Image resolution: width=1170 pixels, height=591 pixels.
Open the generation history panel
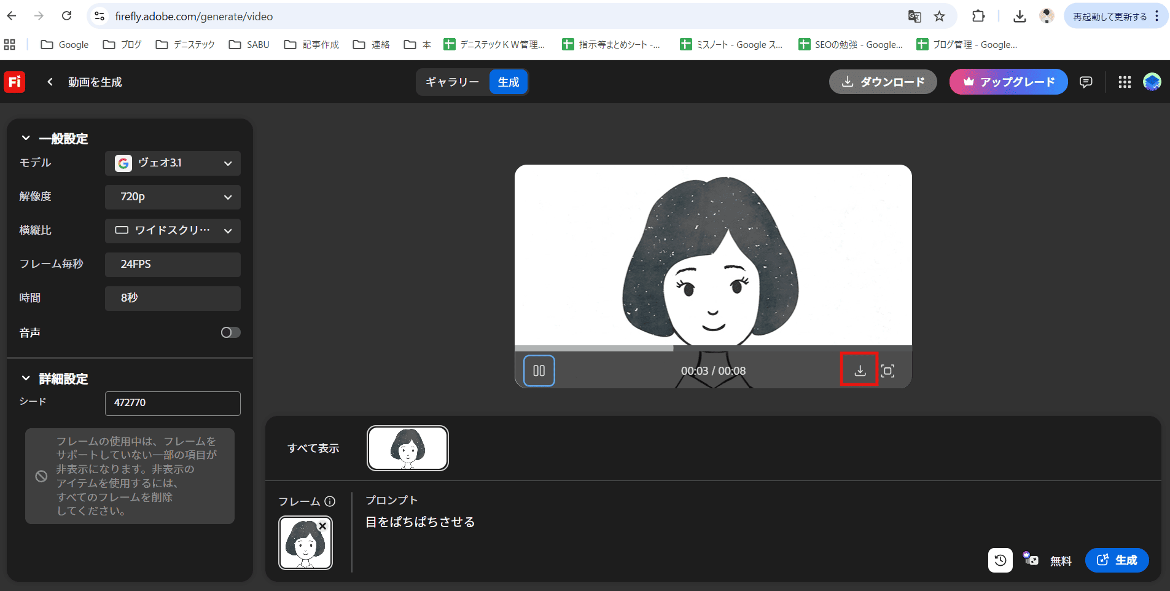[999, 560]
